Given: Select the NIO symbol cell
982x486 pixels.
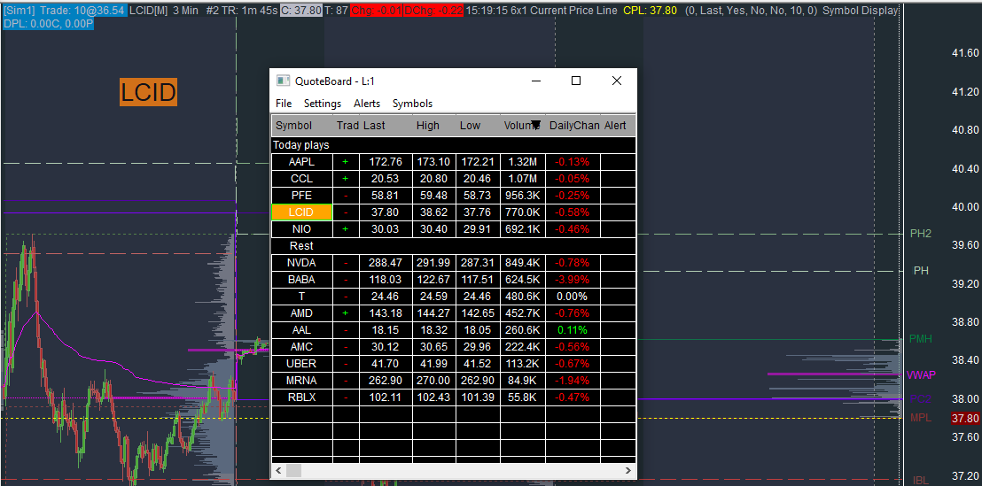Looking at the screenshot, I should (x=302, y=229).
